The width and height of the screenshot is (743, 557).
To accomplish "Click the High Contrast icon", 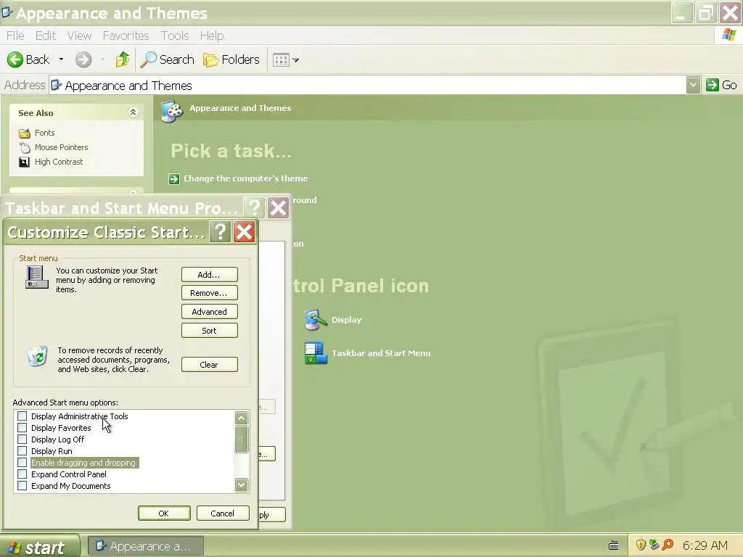I will click(24, 162).
